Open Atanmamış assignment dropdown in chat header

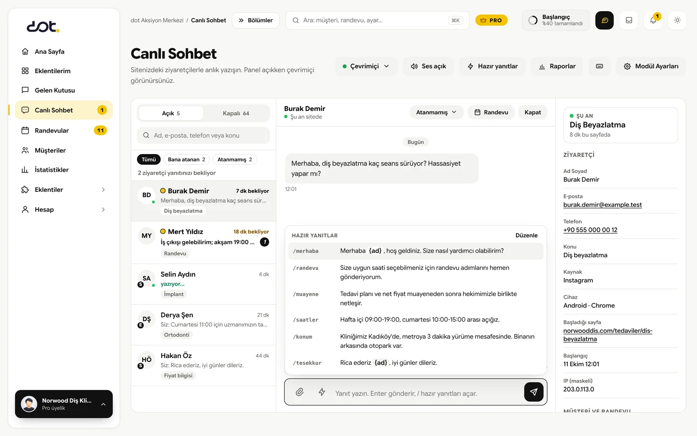437,112
